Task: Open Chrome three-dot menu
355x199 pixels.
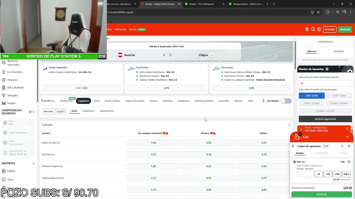Action: pyautogui.click(x=351, y=12)
